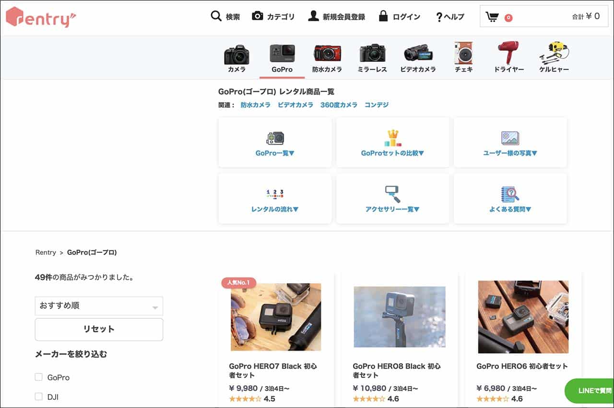Click the ¥ 10,980 price text

(x=369, y=388)
